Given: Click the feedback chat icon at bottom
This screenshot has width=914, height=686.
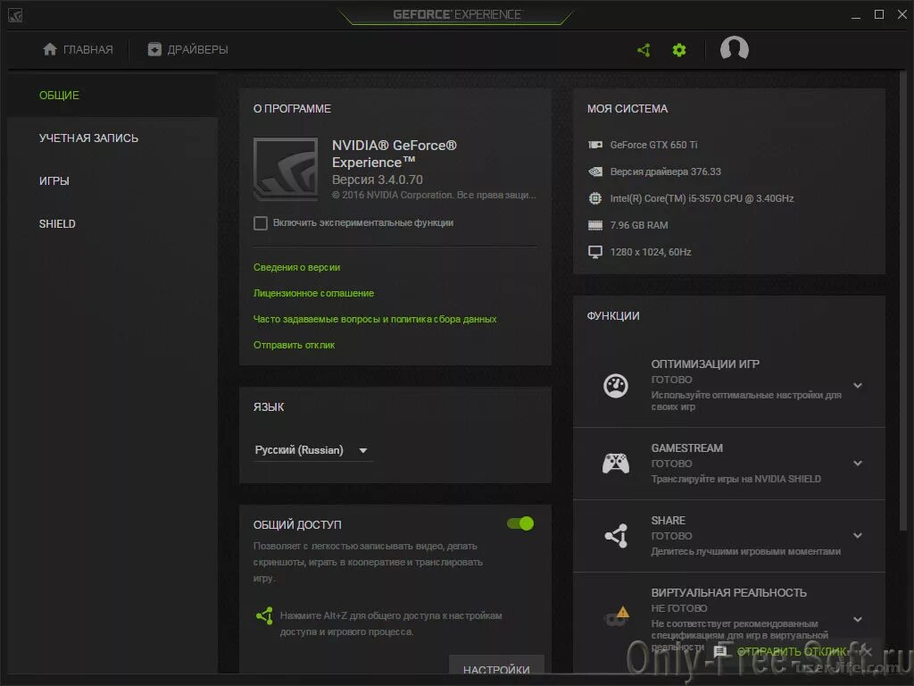Looking at the screenshot, I should (x=721, y=651).
